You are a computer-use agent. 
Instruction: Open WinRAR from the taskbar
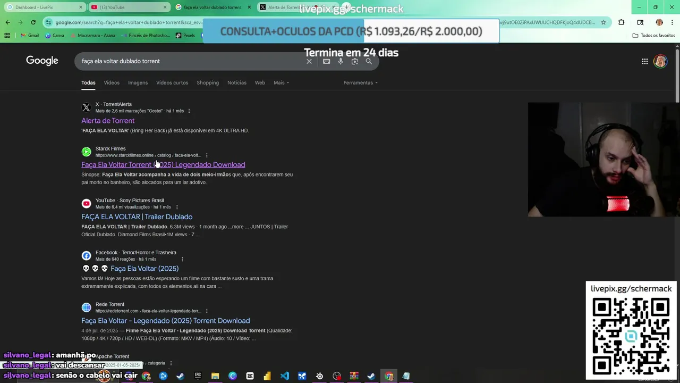point(354,376)
